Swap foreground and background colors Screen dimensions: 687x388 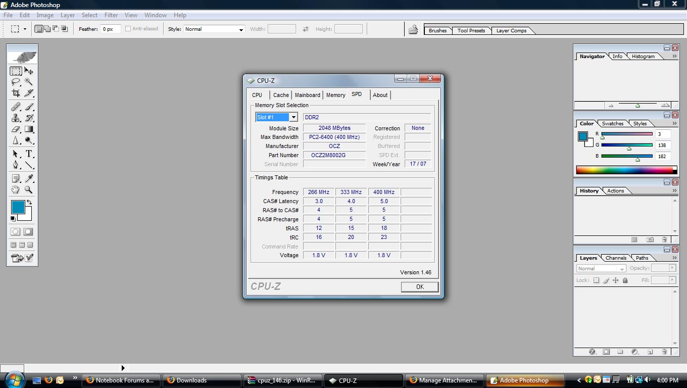pos(29,203)
